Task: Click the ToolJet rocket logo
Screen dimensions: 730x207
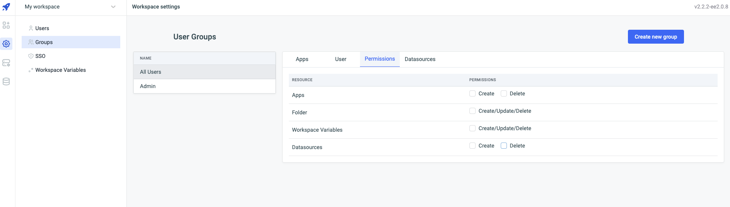Action: point(6,7)
